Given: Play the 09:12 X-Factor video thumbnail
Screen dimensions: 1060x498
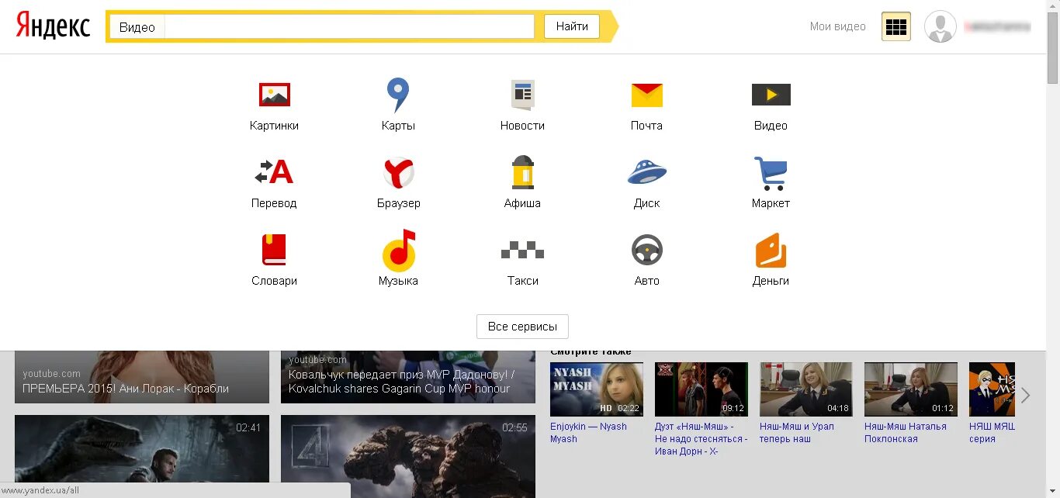Looking at the screenshot, I should point(701,389).
